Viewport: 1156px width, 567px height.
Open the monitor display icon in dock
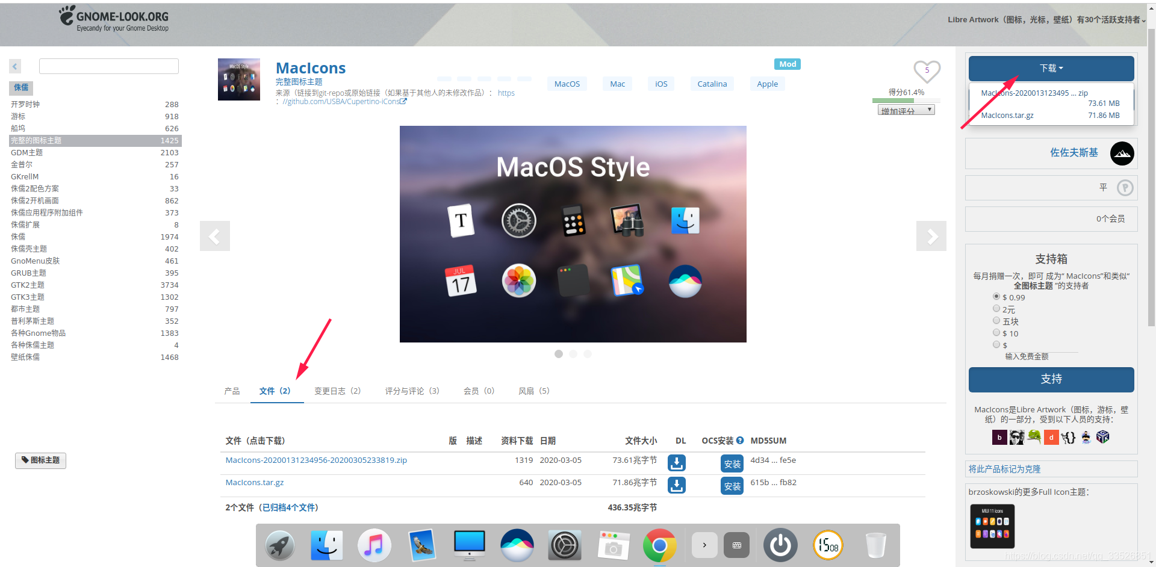pos(469,545)
